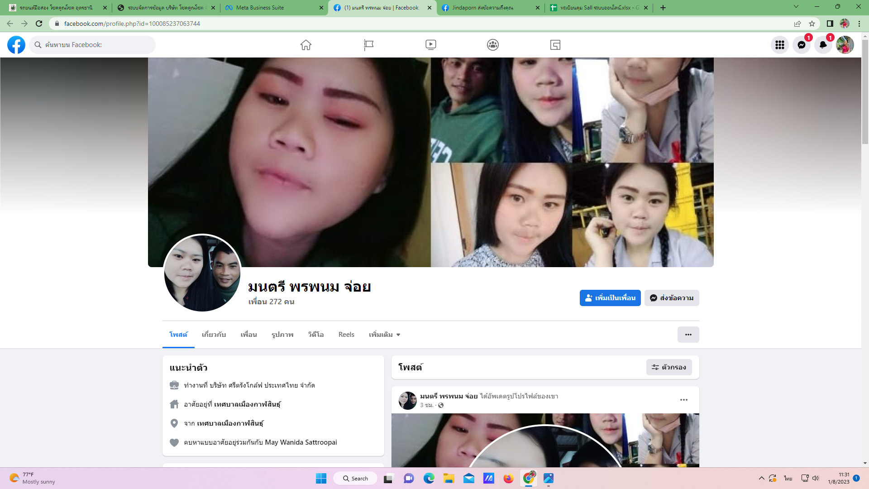The image size is (869, 489).
Task: Open the Gaming icon in top navigation
Action: [555, 45]
